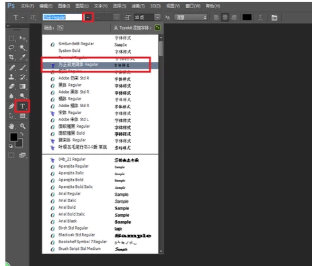The height and width of the screenshot is (266, 312).
Task: Toggle text orientation button in options bar
Action: tap(33, 18)
